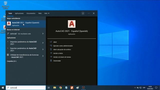Switch to the Web tab

[40, 13]
